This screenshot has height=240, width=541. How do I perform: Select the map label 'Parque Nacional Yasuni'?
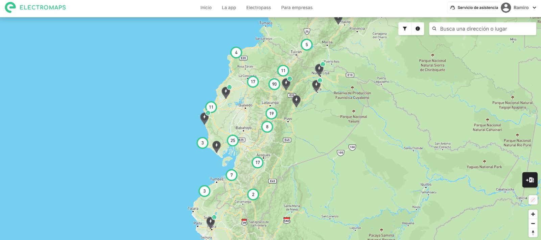353,119
